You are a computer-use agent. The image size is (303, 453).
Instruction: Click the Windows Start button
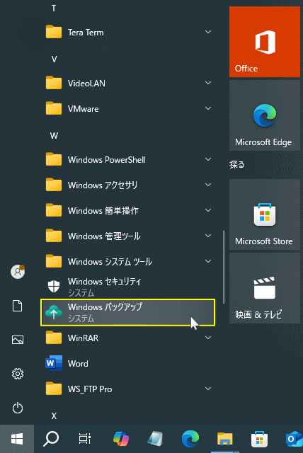click(x=17, y=439)
